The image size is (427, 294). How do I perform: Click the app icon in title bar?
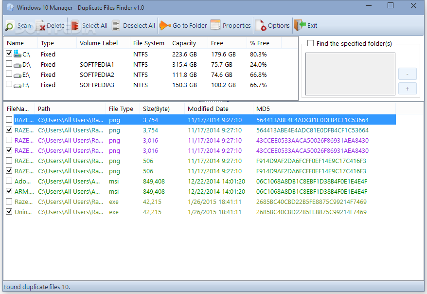10,7
